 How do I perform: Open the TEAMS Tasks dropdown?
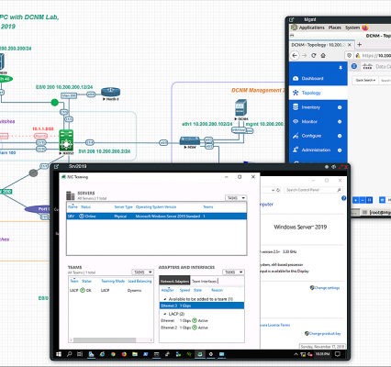point(142,272)
